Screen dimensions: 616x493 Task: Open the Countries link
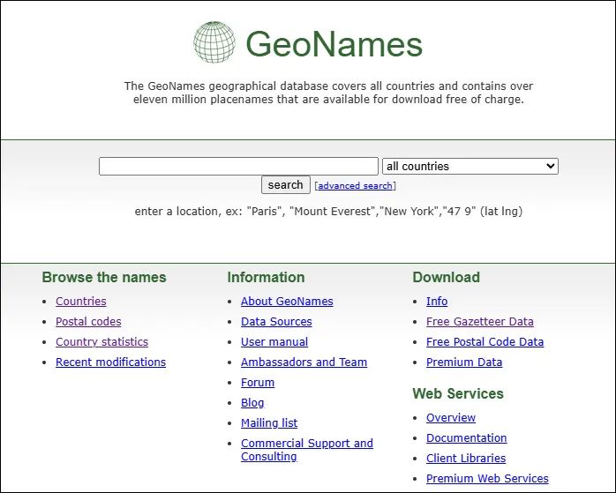[x=81, y=301]
